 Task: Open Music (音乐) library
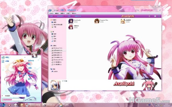(54, 41)
